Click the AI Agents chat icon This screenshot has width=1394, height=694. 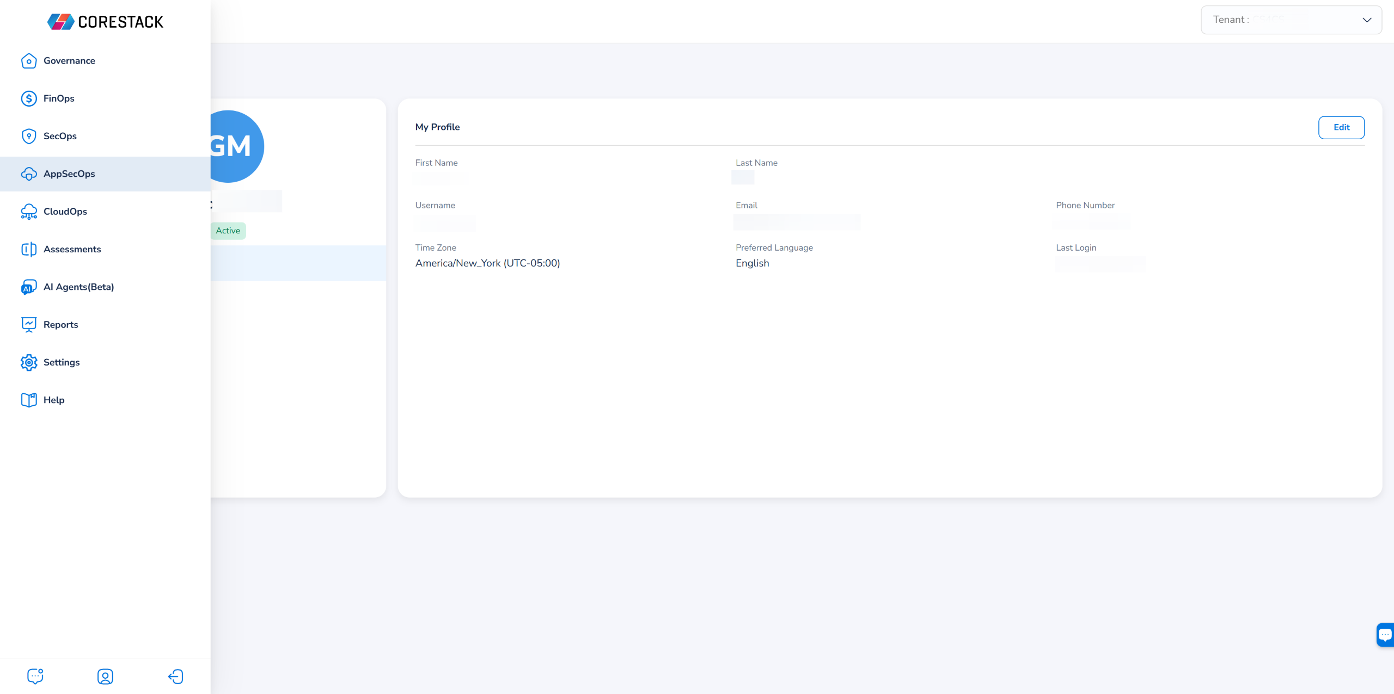29,287
